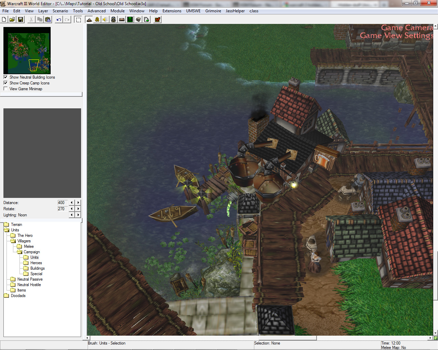
Task: Select the Special folder
Action: coord(36,274)
